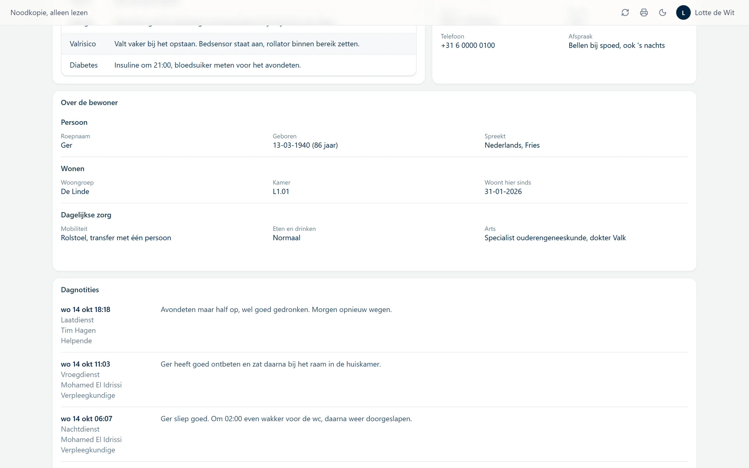Click the Dagnotities heading
The height and width of the screenshot is (468, 749).
point(80,290)
